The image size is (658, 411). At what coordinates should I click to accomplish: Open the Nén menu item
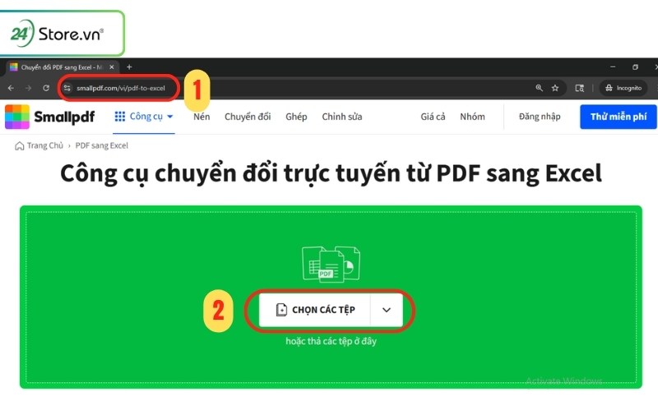tap(202, 117)
